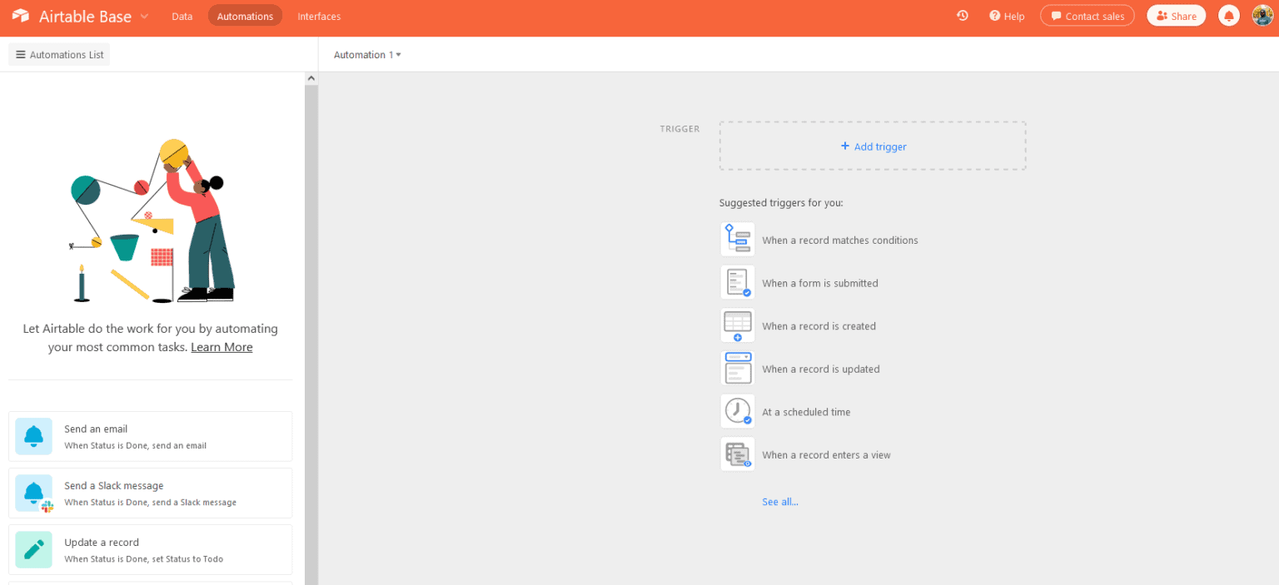Open the Interfaces tab
The height and width of the screenshot is (585, 1279).
[x=319, y=16]
